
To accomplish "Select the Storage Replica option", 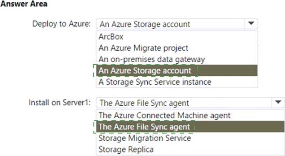I will pos(126,149).
